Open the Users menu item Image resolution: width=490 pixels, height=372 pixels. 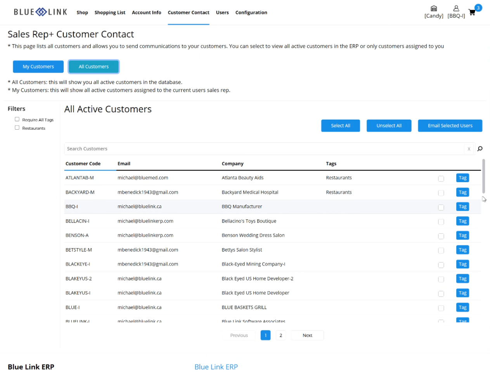pyautogui.click(x=222, y=12)
